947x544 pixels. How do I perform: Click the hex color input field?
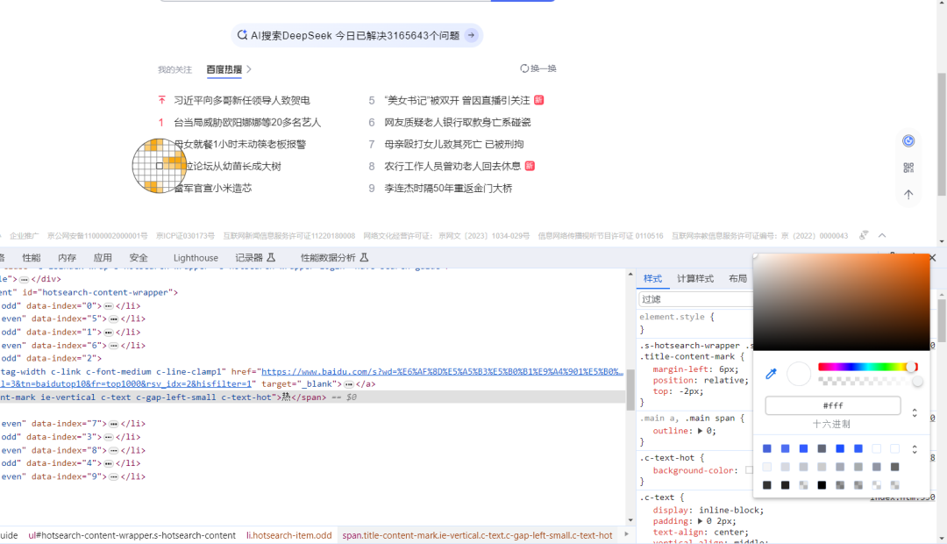coord(832,406)
